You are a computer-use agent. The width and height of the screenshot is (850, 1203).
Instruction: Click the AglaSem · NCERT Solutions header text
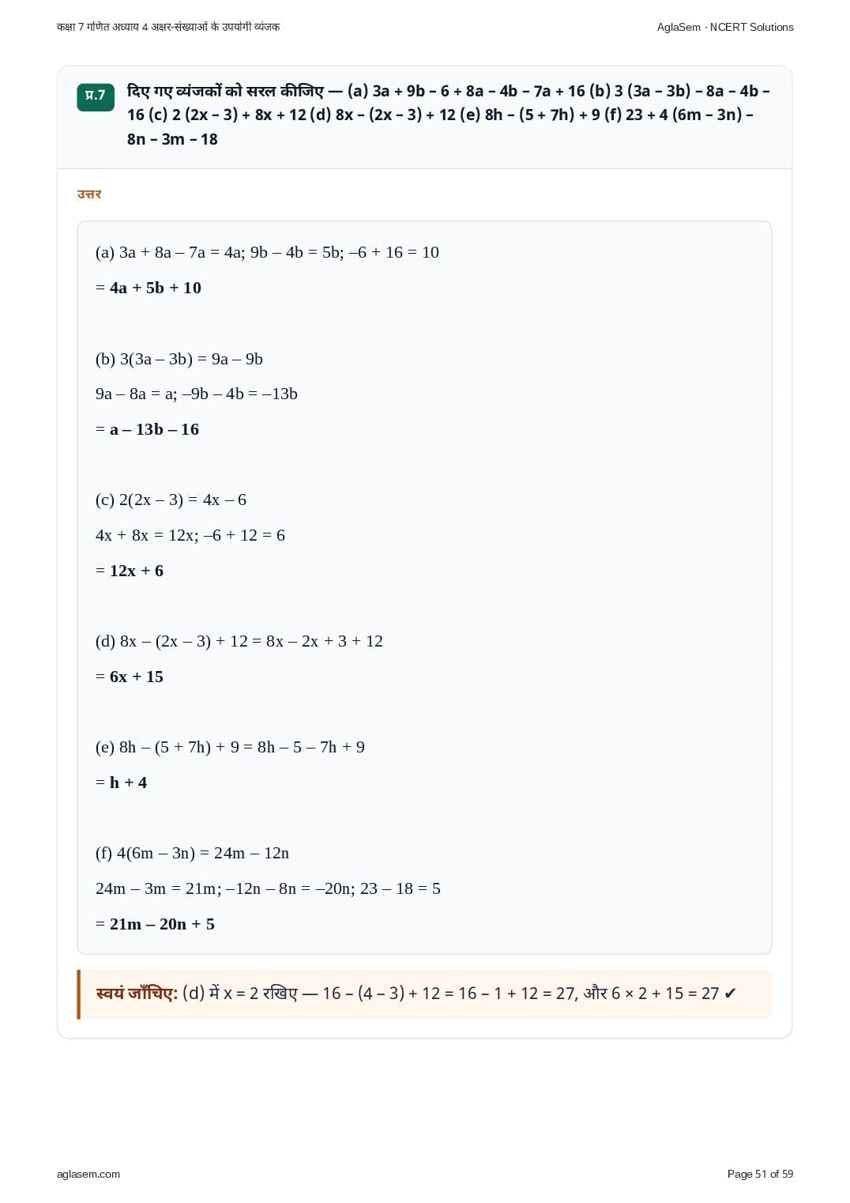click(x=725, y=27)
